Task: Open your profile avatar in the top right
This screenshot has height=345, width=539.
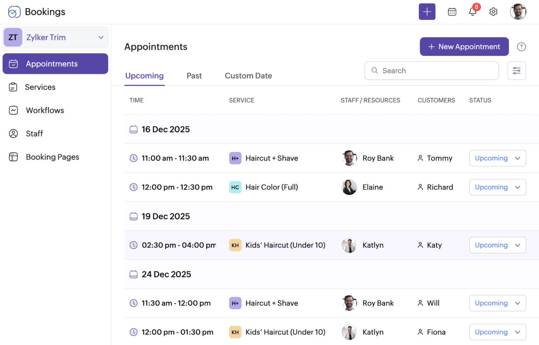Action: [518, 12]
